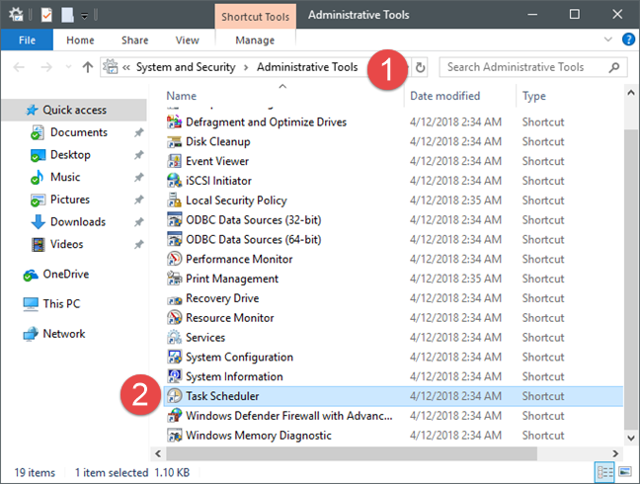The image size is (640, 484).
Task: Go back with the Back arrow
Action: coord(19,67)
